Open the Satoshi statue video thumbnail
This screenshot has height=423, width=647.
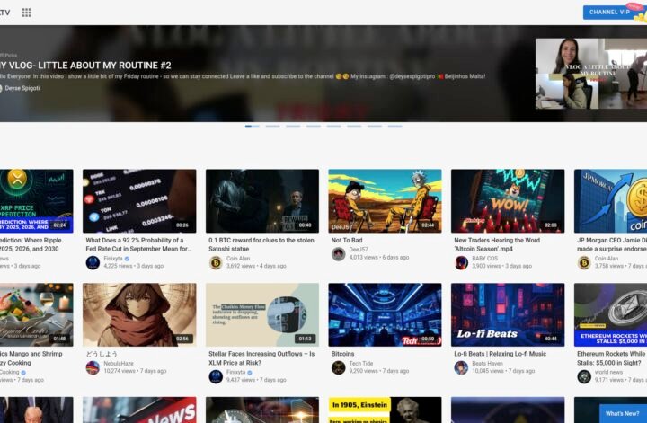click(262, 201)
